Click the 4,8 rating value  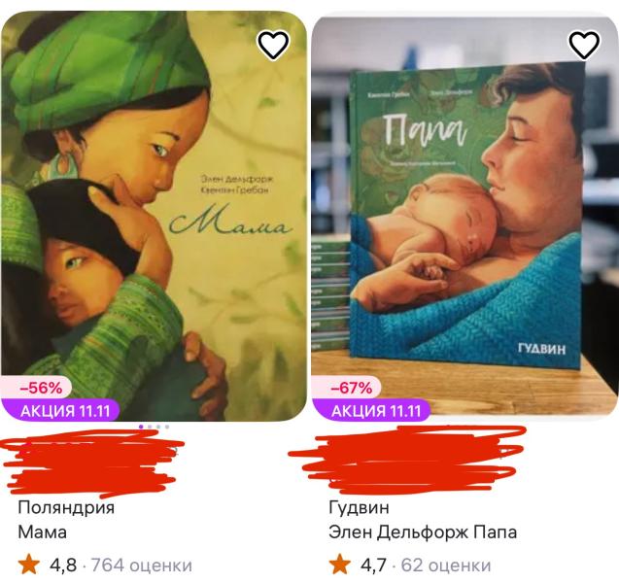[x=63, y=566]
